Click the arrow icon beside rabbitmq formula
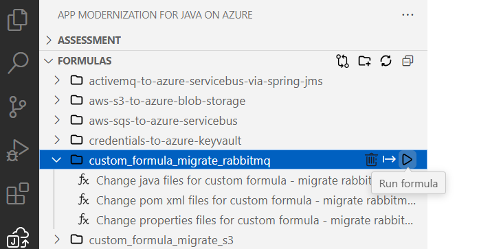 [389, 159]
